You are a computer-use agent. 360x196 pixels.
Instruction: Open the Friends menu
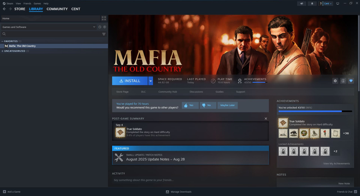point(27,4)
